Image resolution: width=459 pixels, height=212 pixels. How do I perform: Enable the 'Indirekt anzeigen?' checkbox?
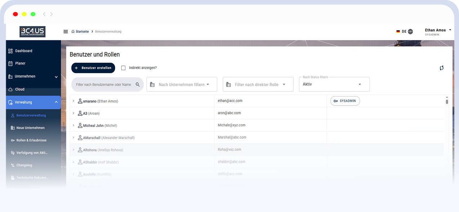123,68
